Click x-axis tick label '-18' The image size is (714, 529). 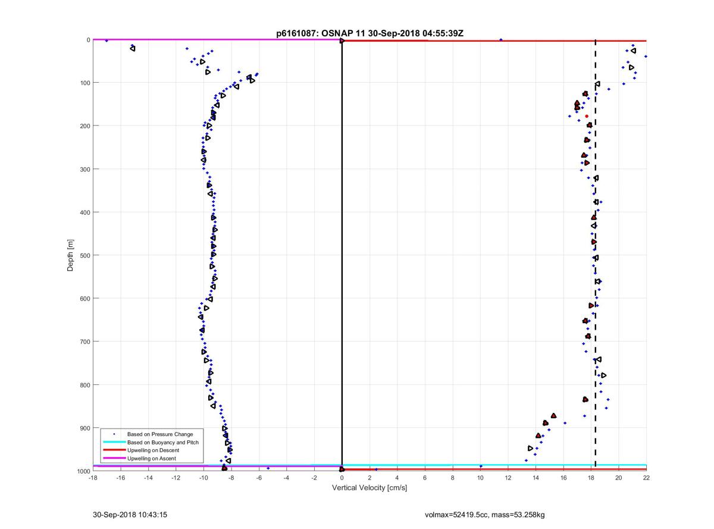click(93, 477)
